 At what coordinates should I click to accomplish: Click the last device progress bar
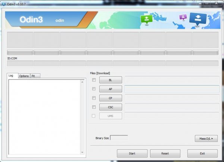coord(205,52)
